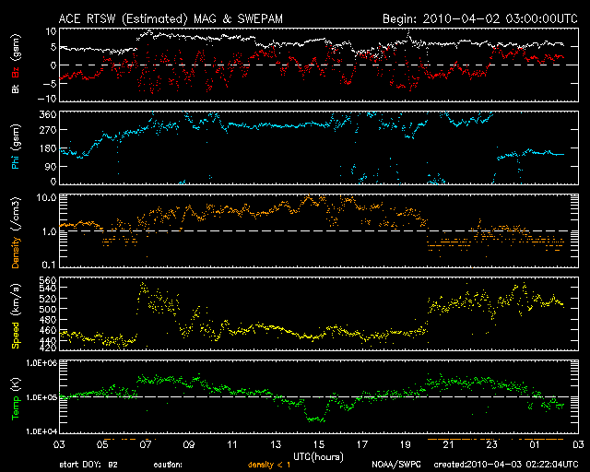Click the '(K)' temperature unit label

click(16, 385)
